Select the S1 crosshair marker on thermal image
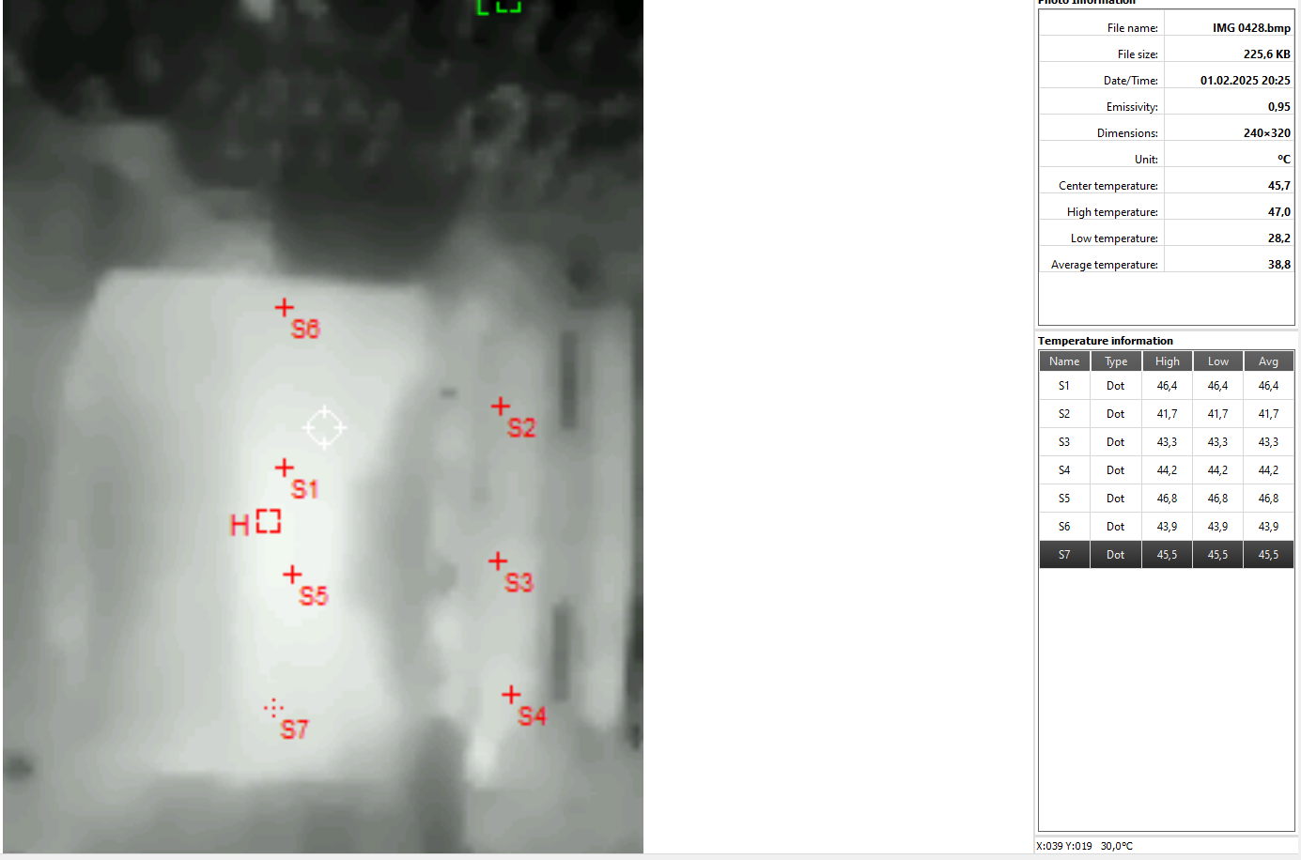The width and height of the screenshot is (1301, 860). [284, 467]
